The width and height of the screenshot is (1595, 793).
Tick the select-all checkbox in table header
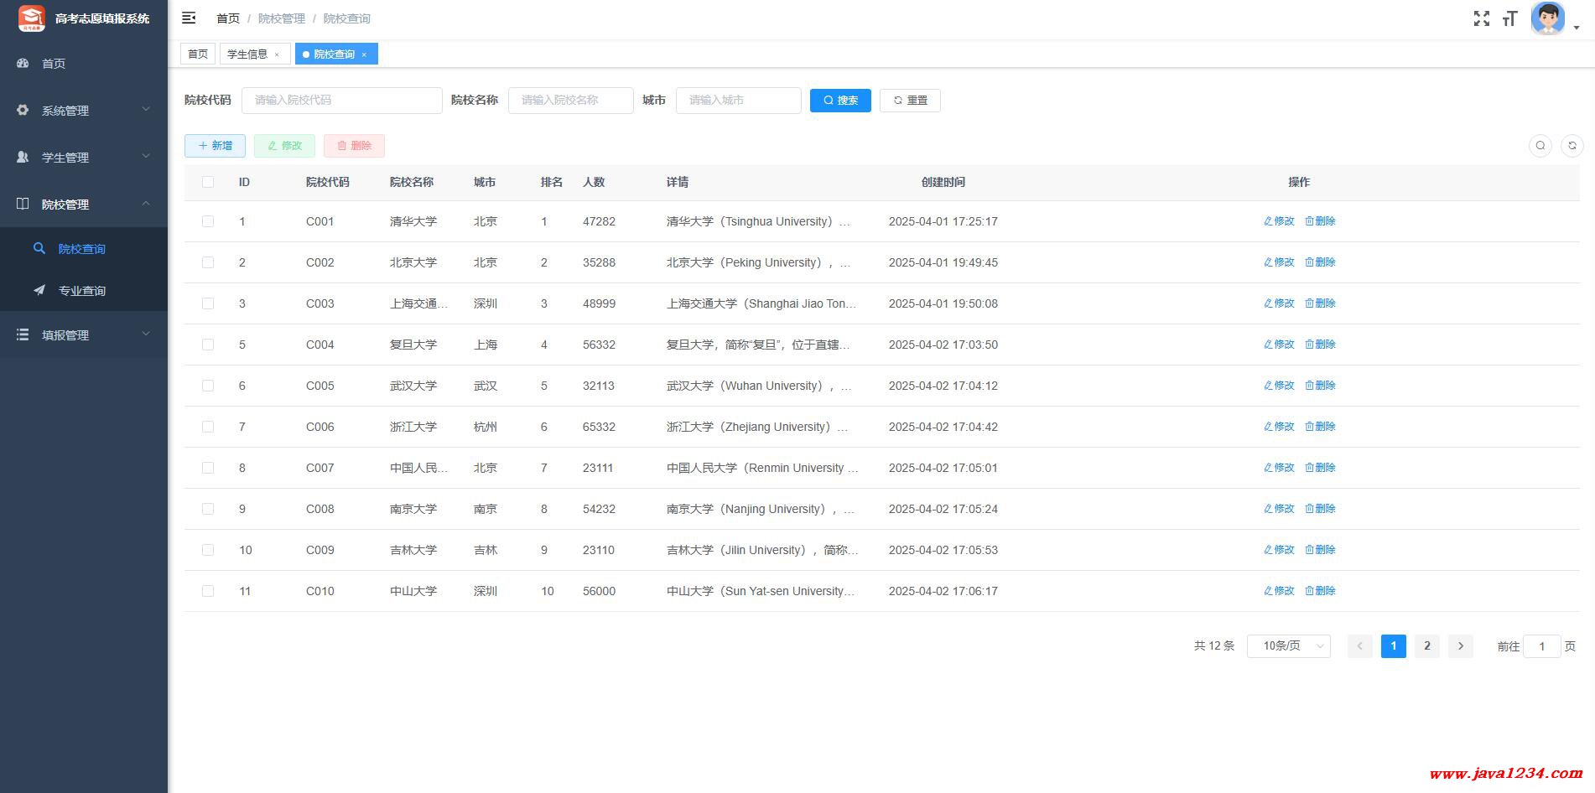pyautogui.click(x=208, y=182)
